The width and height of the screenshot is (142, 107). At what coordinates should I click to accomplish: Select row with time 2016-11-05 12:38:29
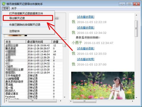pos(34,58)
